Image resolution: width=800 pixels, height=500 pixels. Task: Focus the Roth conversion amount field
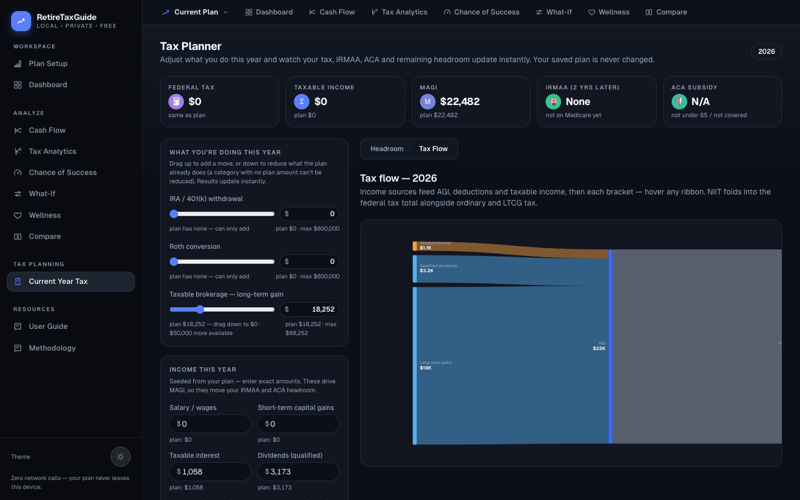(309, 262)
